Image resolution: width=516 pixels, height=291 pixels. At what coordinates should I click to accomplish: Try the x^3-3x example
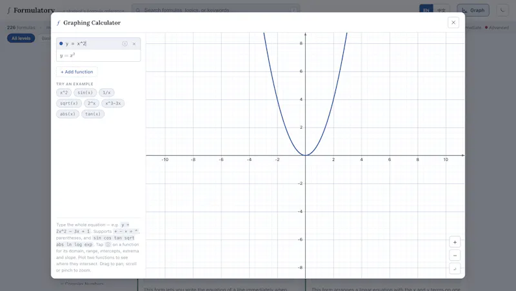pyautogui.click(x=113, y=103)
